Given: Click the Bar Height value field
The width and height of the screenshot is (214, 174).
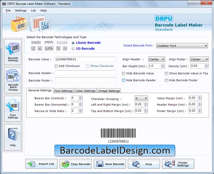Looking at the screenshot, I should [x=155, y=66].
